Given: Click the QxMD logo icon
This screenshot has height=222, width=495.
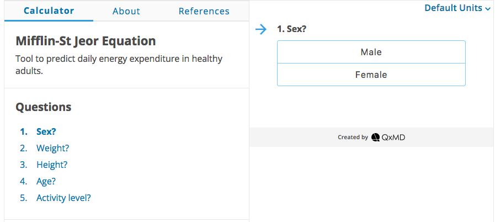Looking at the screenshot, I should [x=375, y=138].
